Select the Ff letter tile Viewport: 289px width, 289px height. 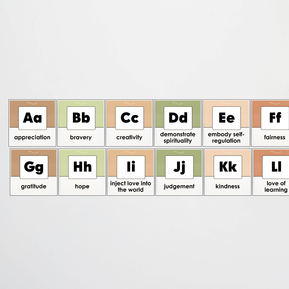click(275, 117)
